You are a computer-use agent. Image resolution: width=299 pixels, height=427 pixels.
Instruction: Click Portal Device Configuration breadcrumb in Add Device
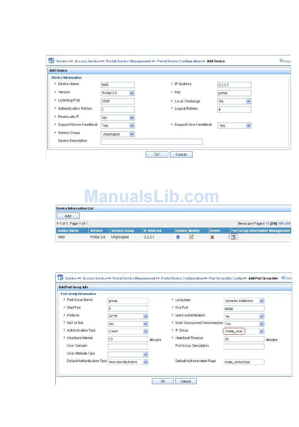pyautogui.click(x=179, y=61)
